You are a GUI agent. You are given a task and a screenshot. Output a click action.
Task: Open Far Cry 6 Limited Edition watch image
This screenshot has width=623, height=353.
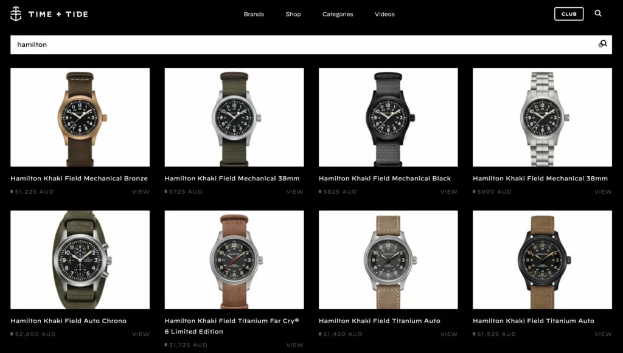click(x=234, y=260)
